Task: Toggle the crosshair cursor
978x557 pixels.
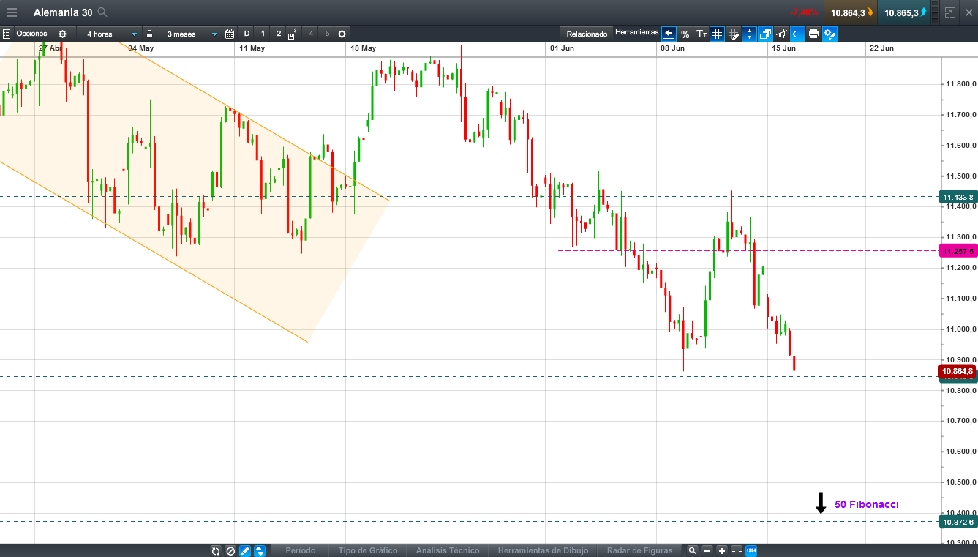Action: click(x=737, y=550)
